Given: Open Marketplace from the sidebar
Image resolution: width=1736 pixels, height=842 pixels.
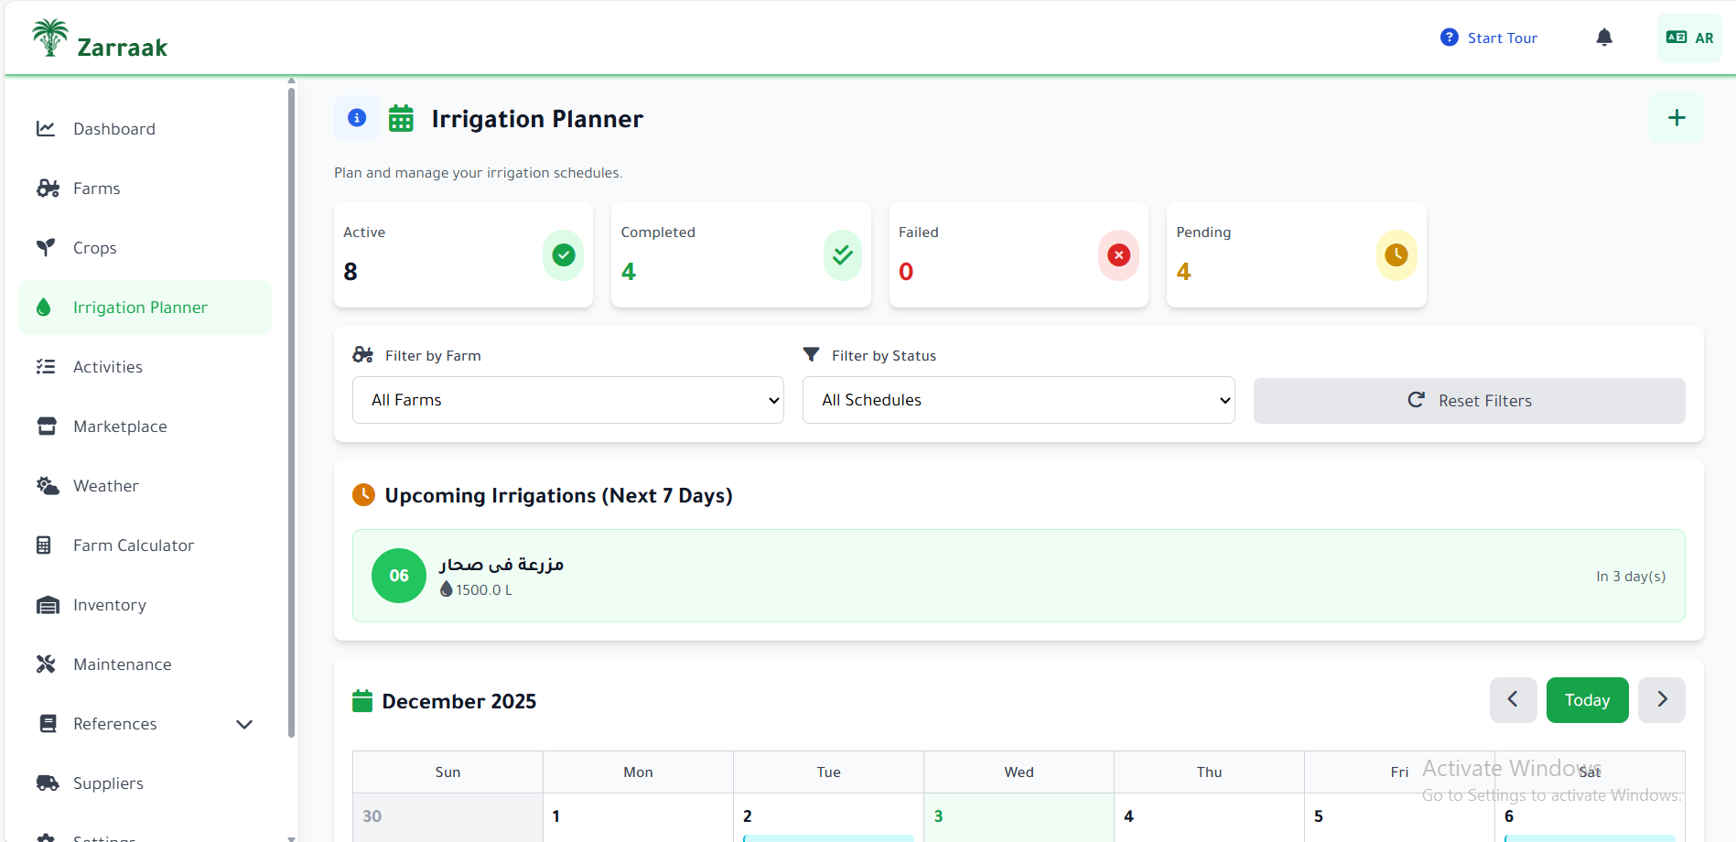Looking at the screenshot, I should point(120,426).
